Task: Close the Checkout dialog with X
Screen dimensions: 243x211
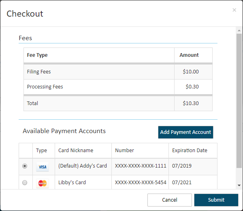Action: 234,10
